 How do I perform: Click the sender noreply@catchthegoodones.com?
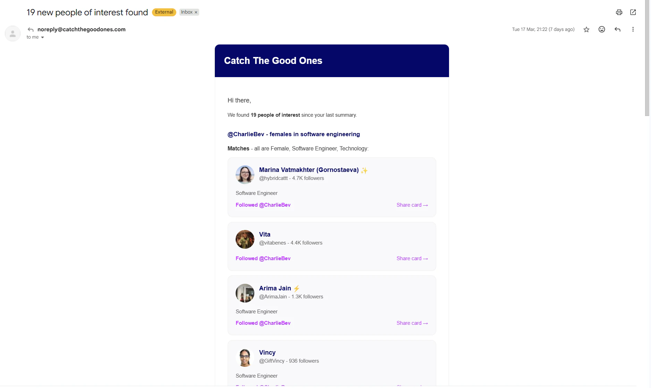[x=82, y=30]
